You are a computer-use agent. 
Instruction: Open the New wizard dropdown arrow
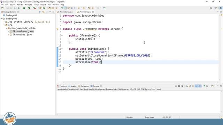[x=5, y=8]
